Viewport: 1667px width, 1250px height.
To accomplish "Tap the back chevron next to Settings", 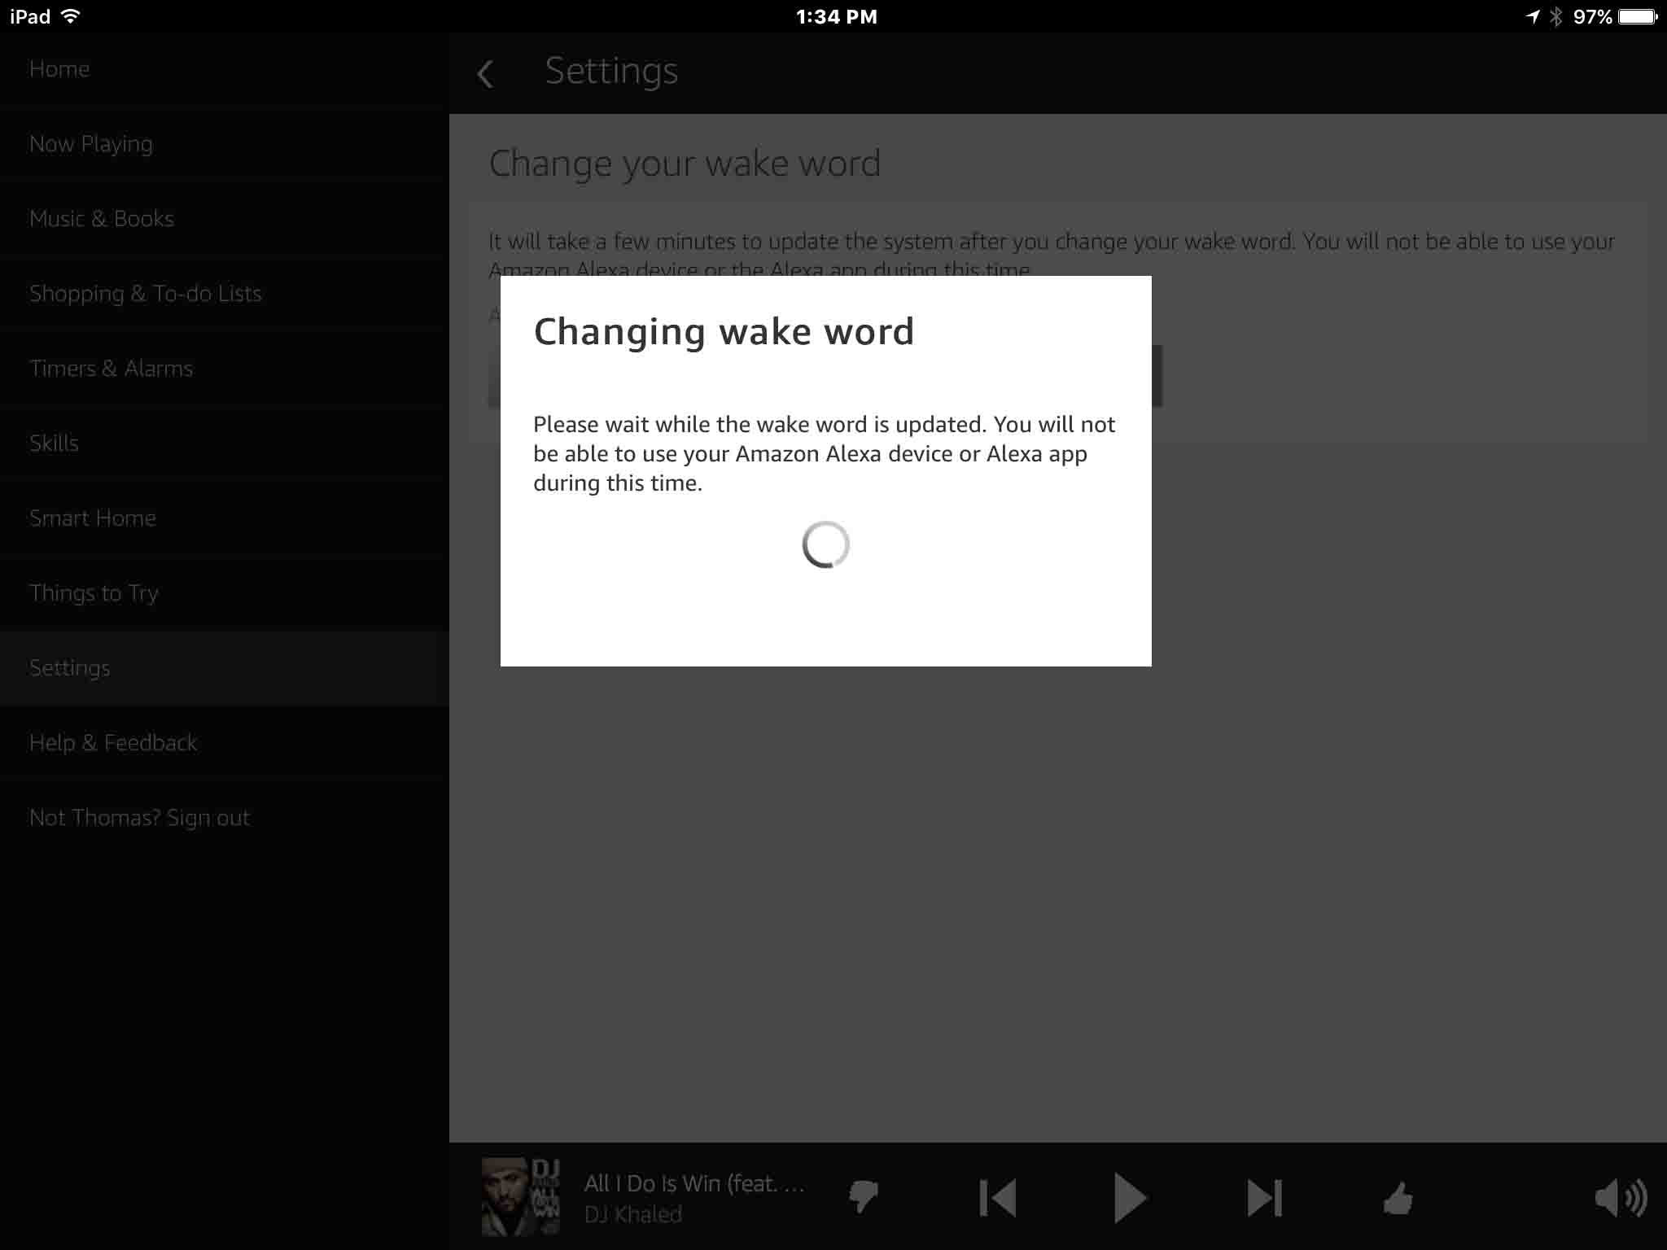I will [x=486, y=74].
